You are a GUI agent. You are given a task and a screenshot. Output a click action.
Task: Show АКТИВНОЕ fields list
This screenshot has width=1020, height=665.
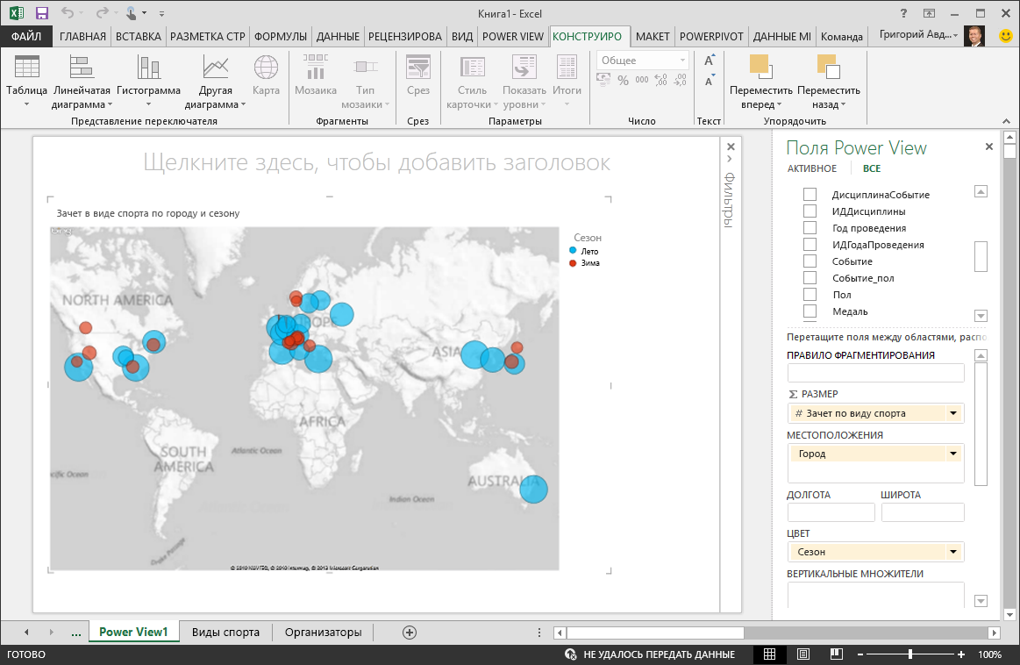[812, 168]
